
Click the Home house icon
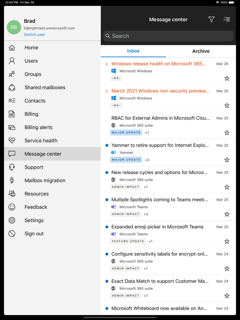(x=12, y=47)
